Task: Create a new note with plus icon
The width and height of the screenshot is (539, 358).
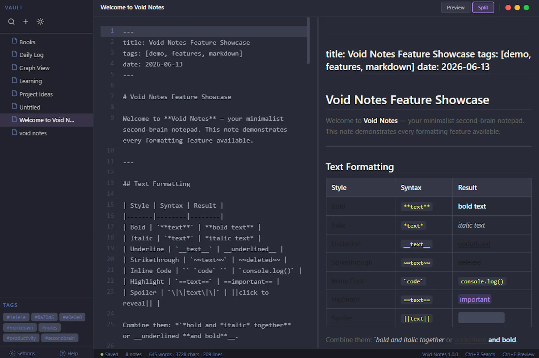Action: coord(26,22)
